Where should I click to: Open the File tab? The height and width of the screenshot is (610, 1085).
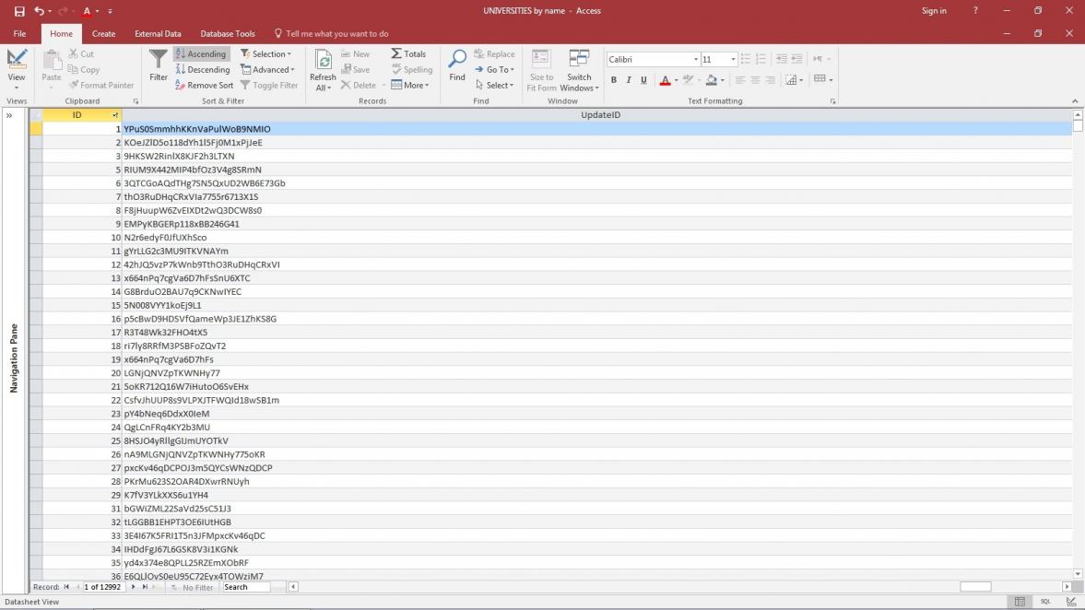[x=19, y=33]
